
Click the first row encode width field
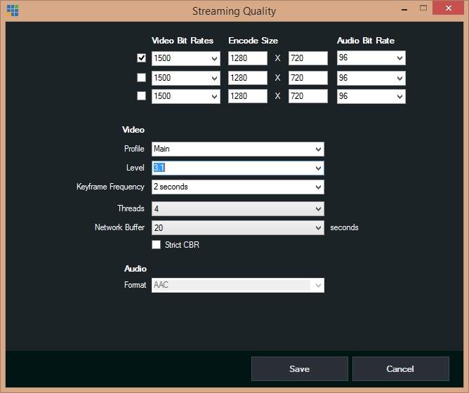click(247, 58)
